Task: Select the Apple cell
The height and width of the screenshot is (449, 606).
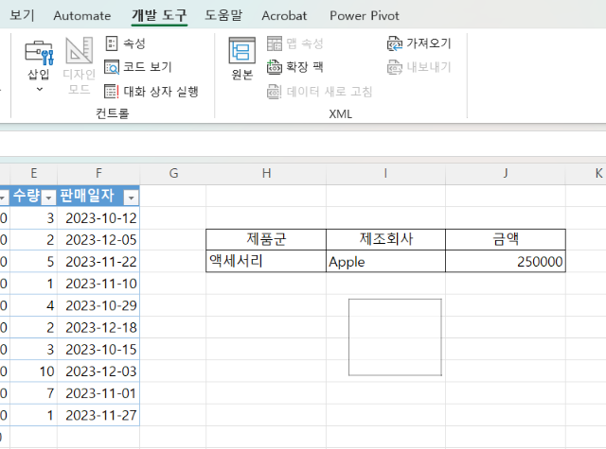Action: click(x=385, y=262)
